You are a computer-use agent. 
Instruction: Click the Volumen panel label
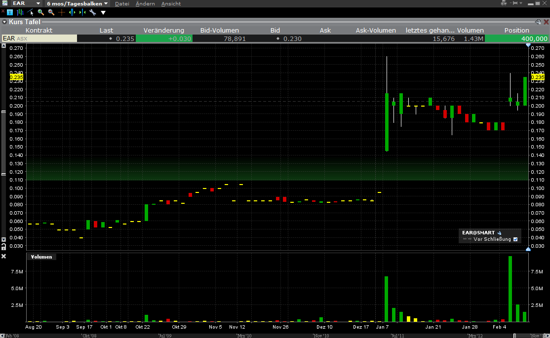[x=41, y=257]
